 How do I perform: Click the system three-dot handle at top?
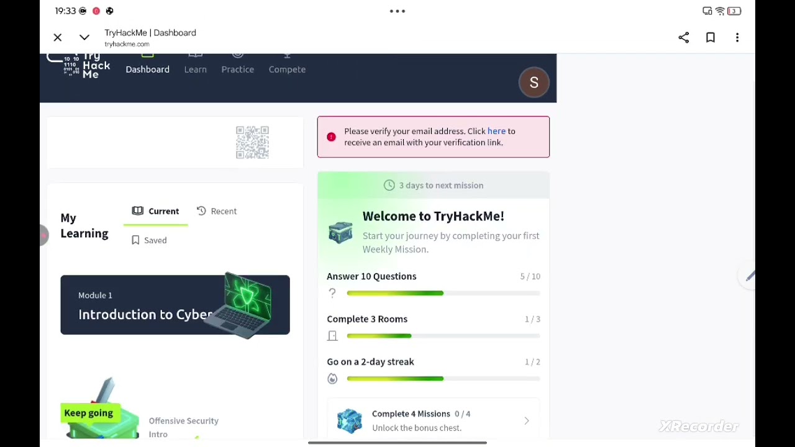pyautogui.click(x=397, y=11)
